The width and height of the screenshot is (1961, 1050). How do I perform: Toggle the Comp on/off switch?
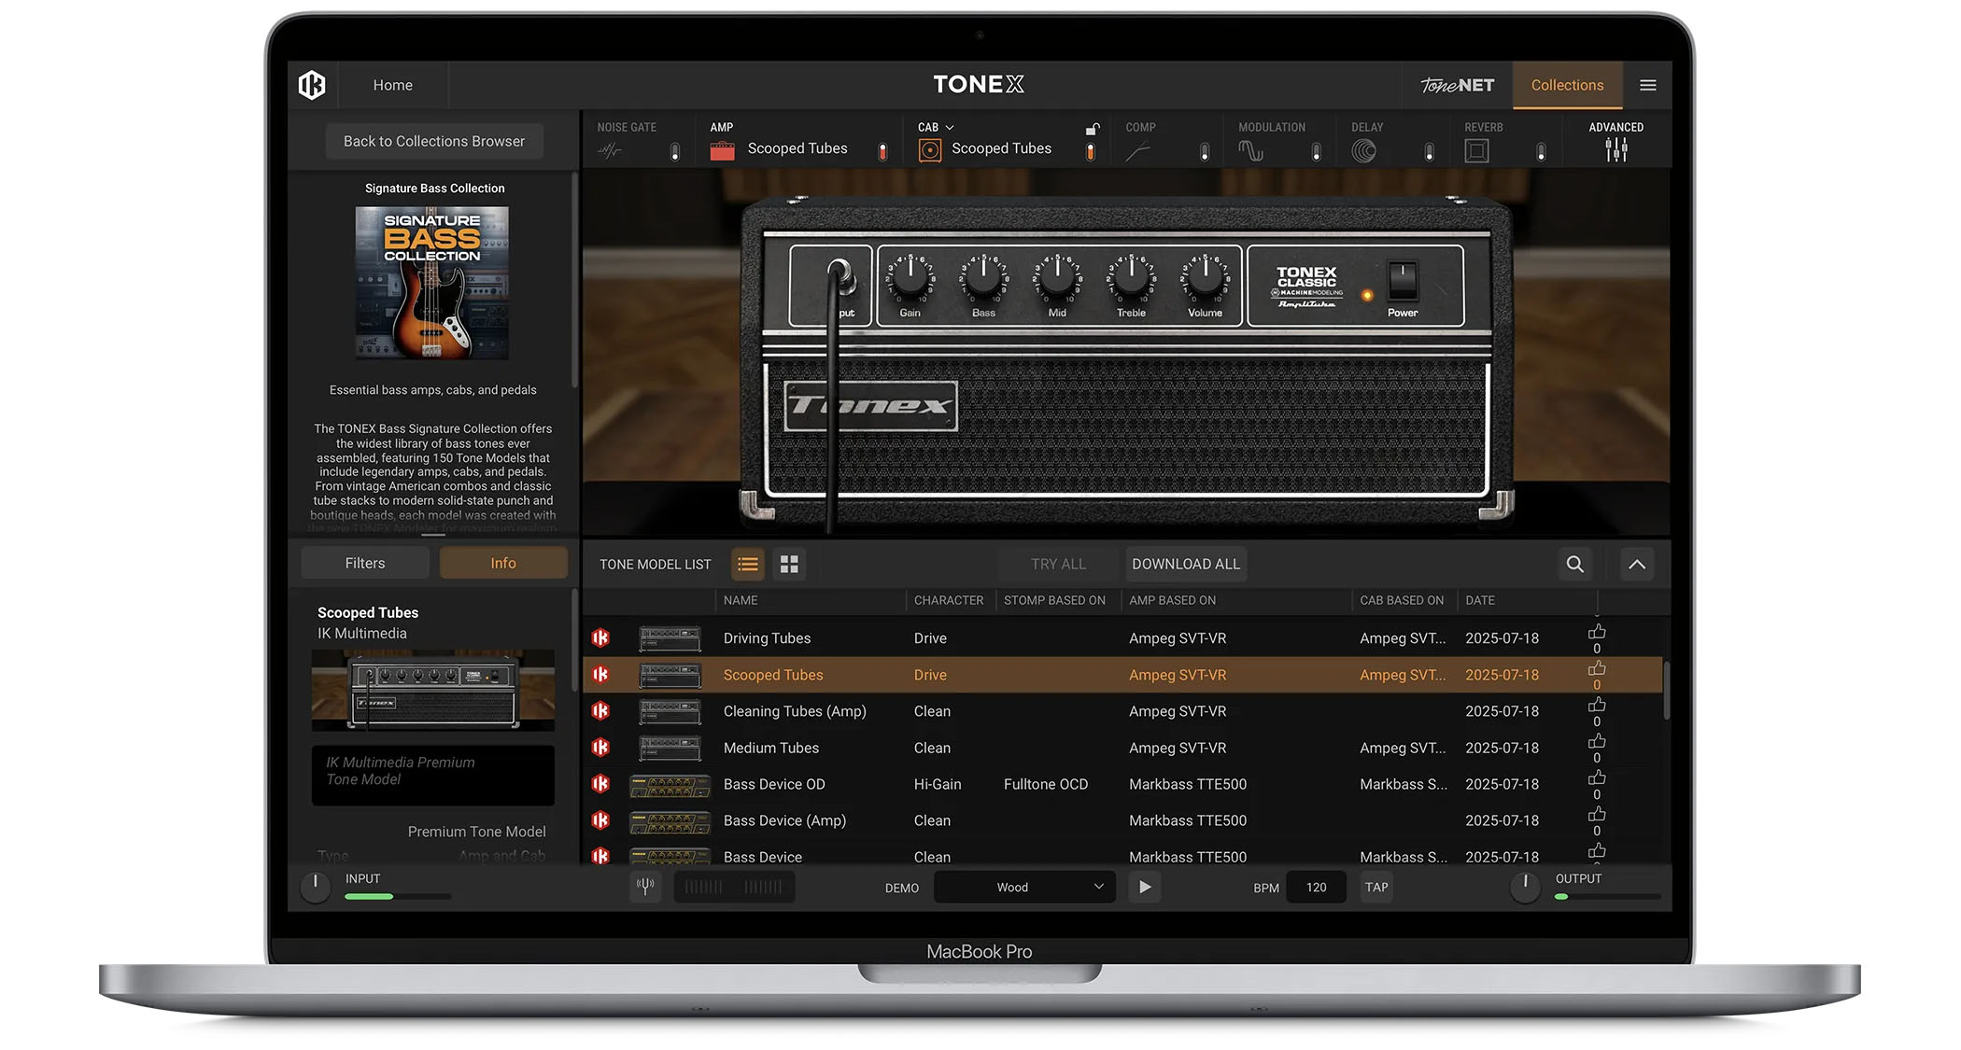[1205, 151]
